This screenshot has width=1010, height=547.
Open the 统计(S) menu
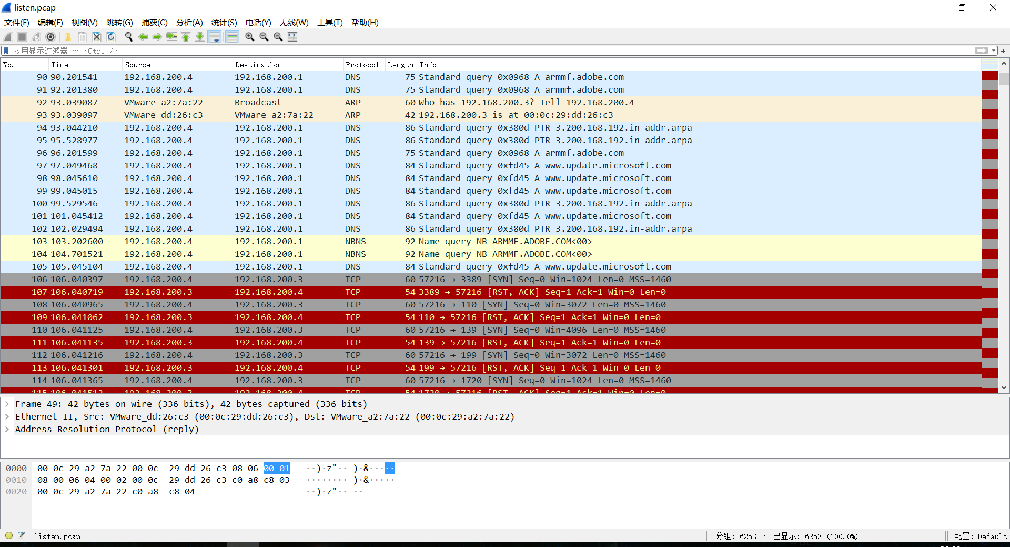224,22
